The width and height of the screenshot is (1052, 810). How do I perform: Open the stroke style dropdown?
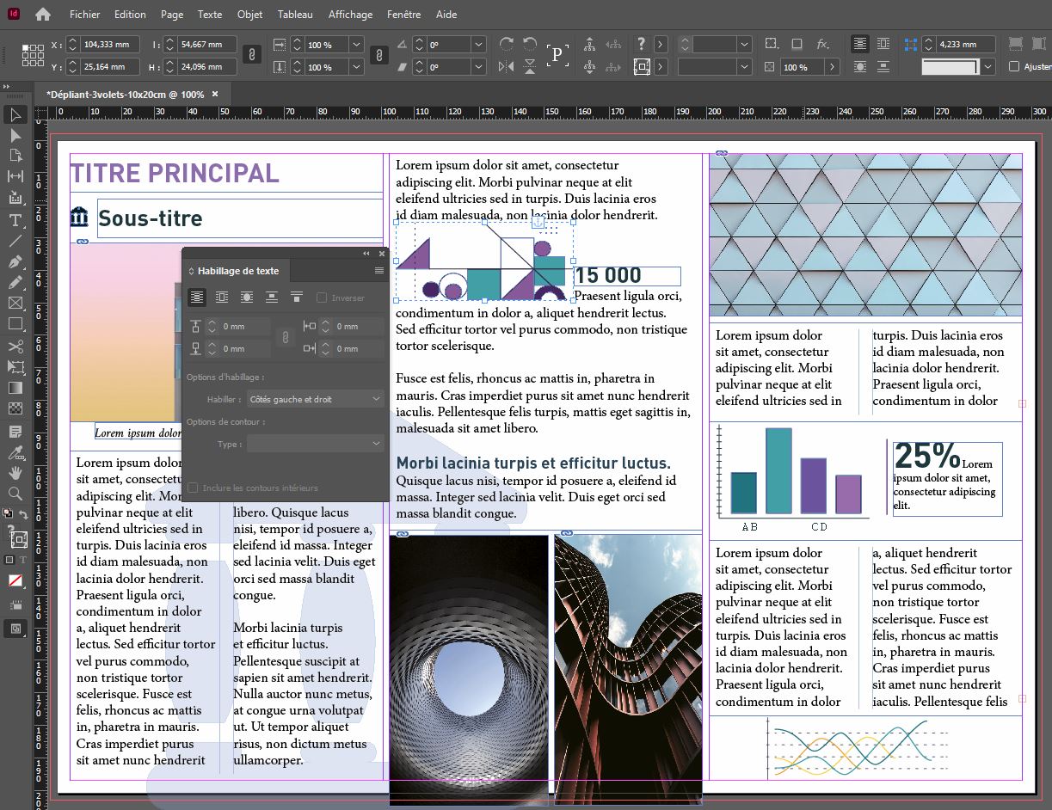(x=745, y=66)
